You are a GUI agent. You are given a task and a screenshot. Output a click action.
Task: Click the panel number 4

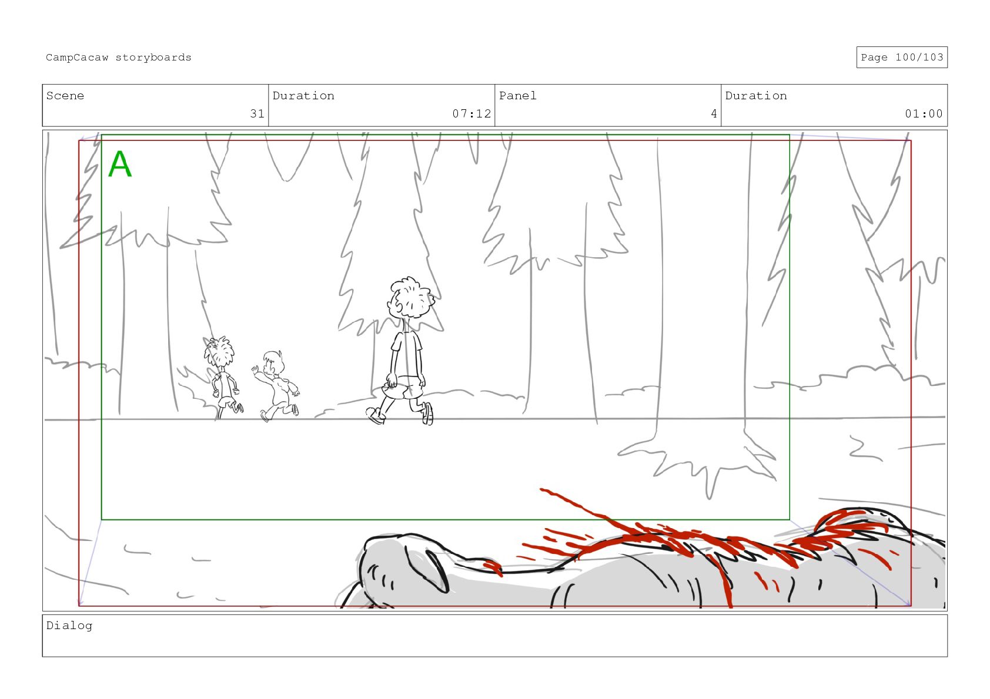point(714,114)
